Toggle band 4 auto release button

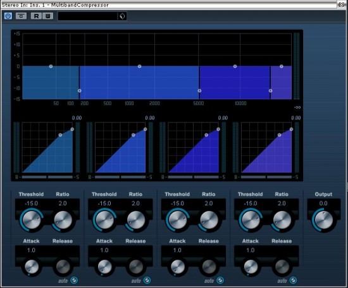point(293,280)
